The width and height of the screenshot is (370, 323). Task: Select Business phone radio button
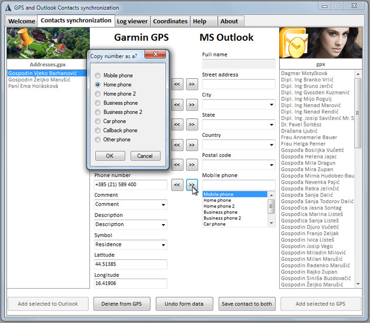tap(97, 103)
